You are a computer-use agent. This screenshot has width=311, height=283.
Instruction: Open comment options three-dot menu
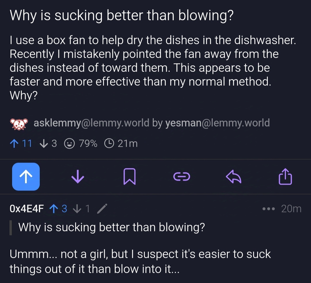tap(269, 209)
